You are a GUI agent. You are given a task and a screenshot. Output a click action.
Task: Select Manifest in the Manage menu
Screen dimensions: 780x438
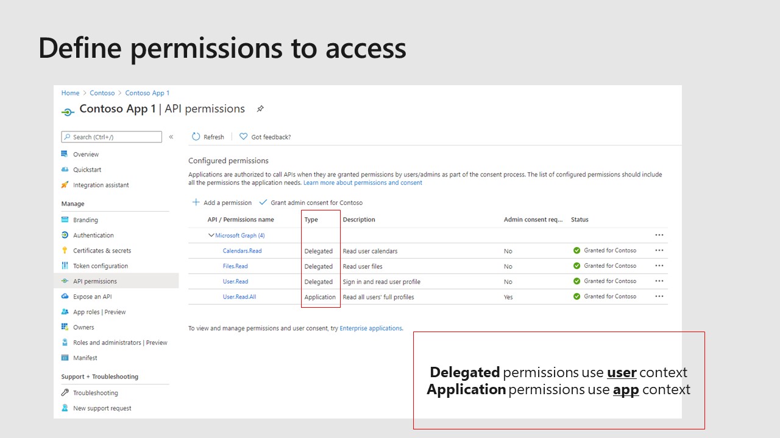85,358
